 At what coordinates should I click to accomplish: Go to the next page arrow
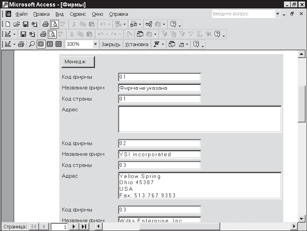coord(74,227)
